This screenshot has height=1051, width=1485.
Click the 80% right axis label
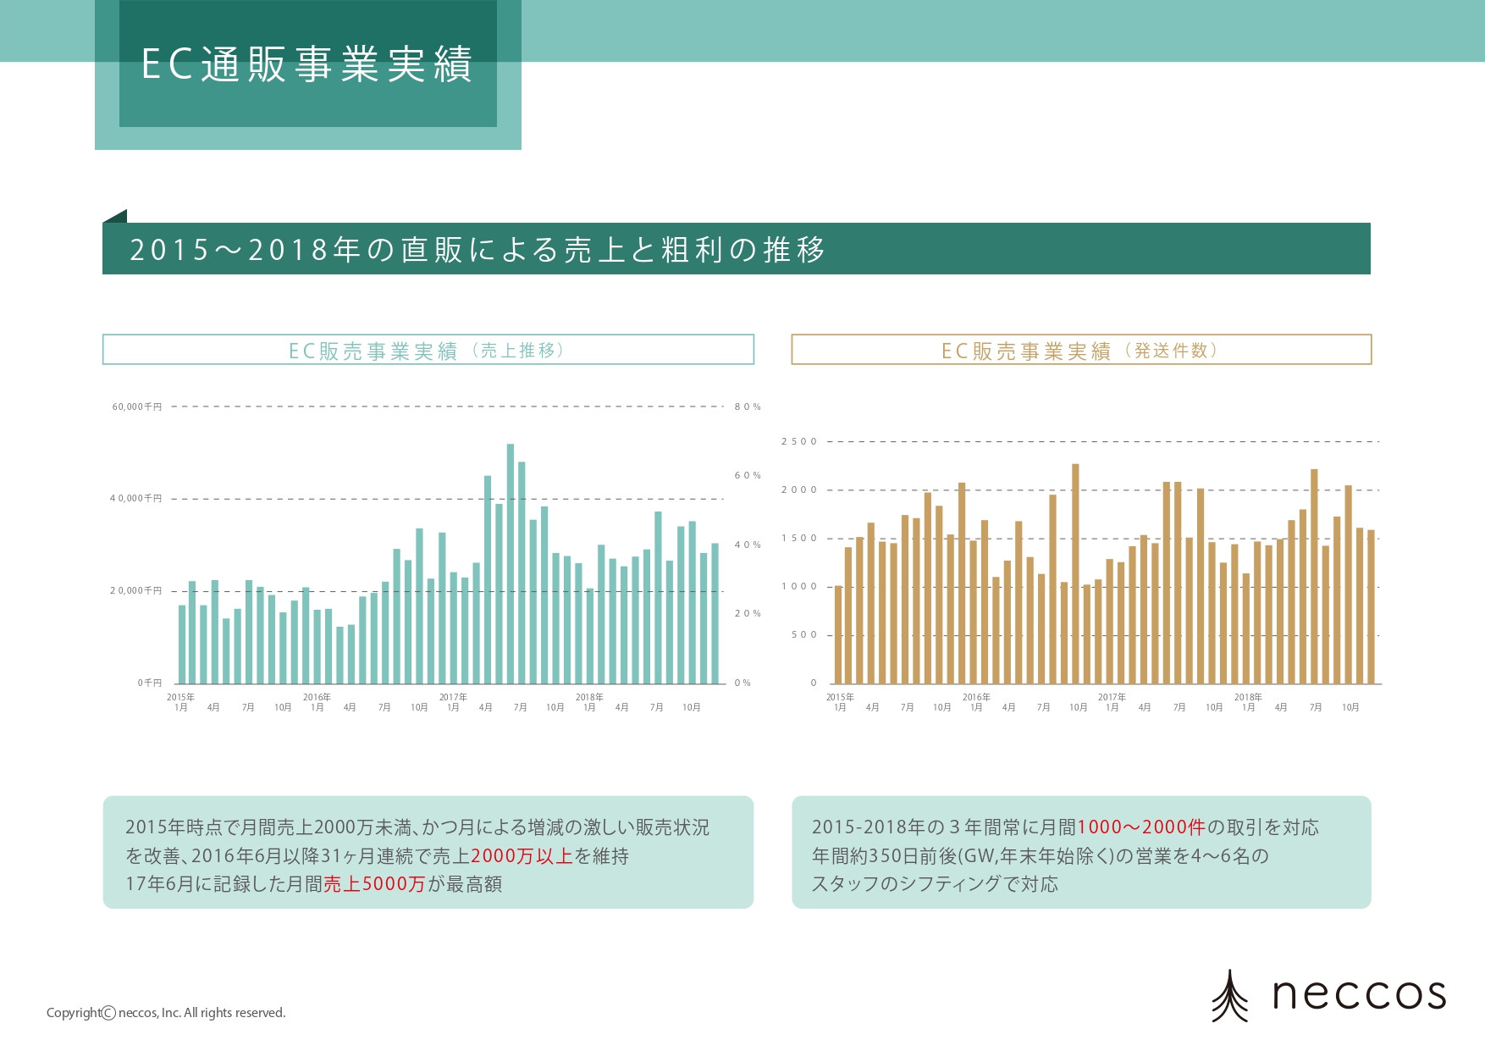point(747,407)
